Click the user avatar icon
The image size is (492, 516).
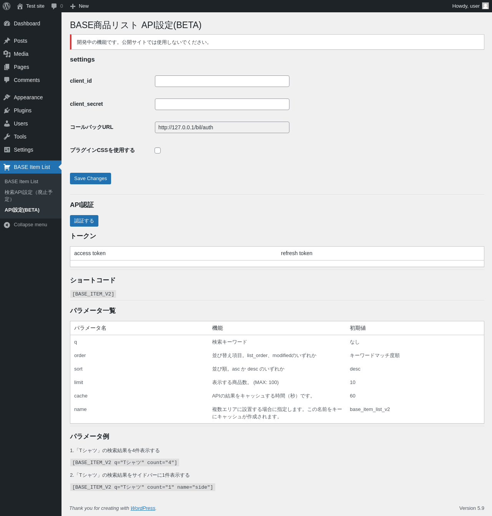485,6
